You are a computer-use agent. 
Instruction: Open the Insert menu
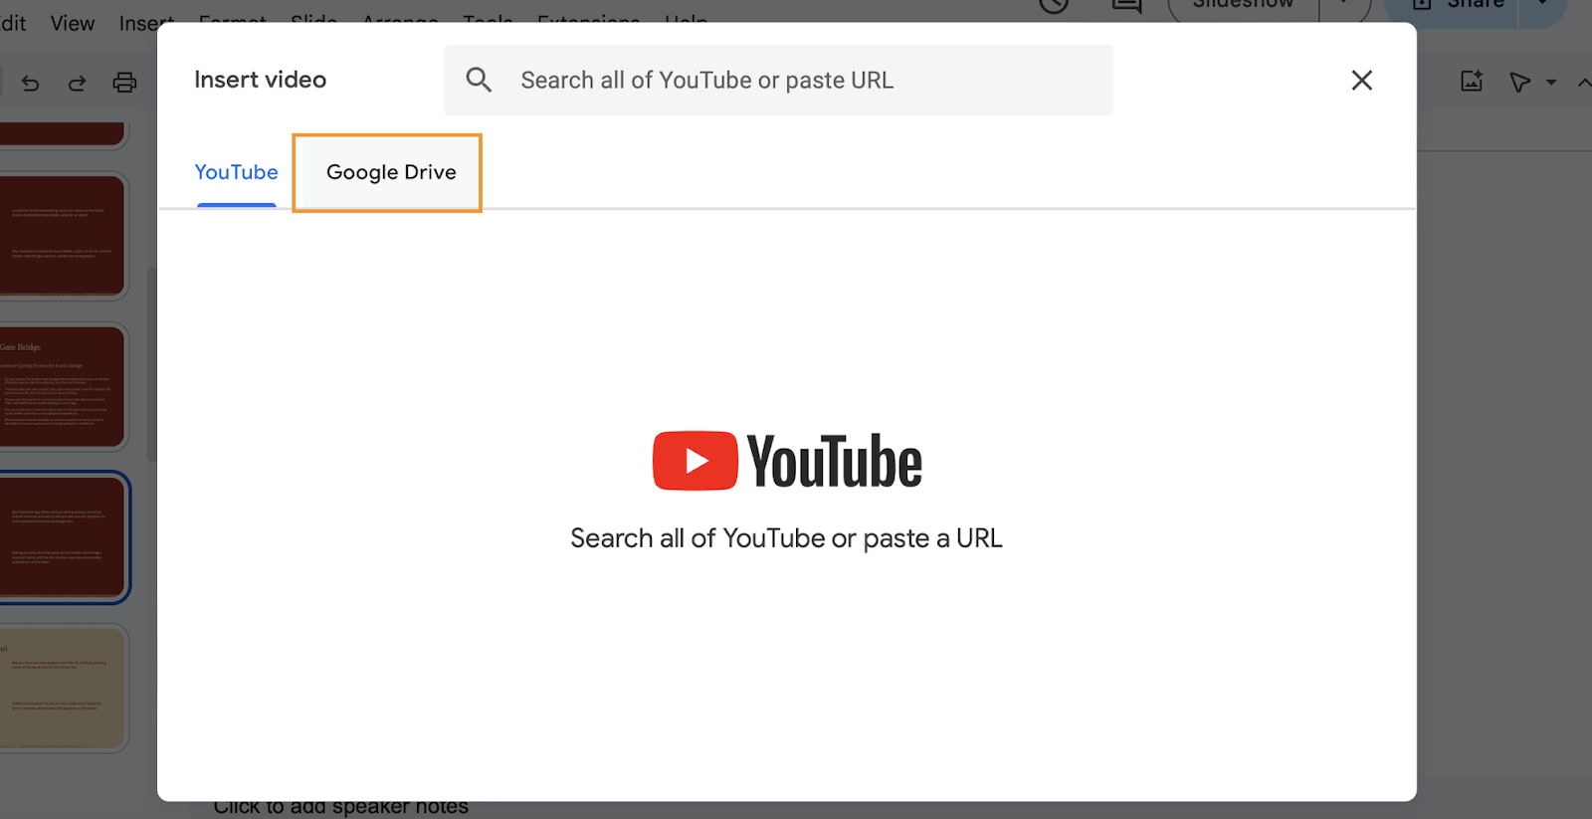coord(146,22)
